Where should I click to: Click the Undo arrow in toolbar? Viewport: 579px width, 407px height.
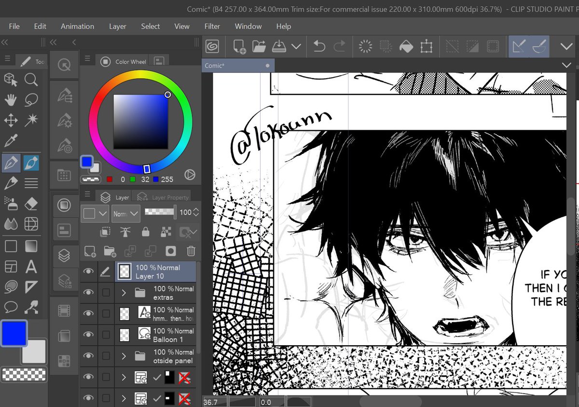pyautogui.click(x=319, y=46)
